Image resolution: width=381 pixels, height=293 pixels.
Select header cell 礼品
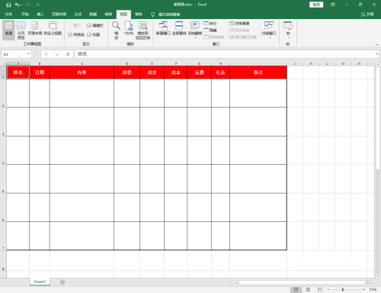[x=220, y=72]
